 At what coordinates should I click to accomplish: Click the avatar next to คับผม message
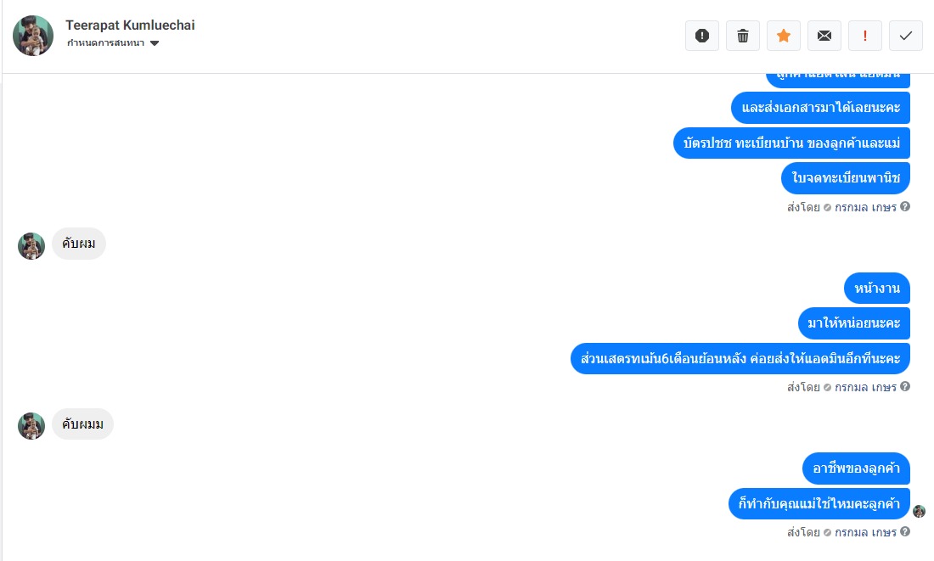31,246
